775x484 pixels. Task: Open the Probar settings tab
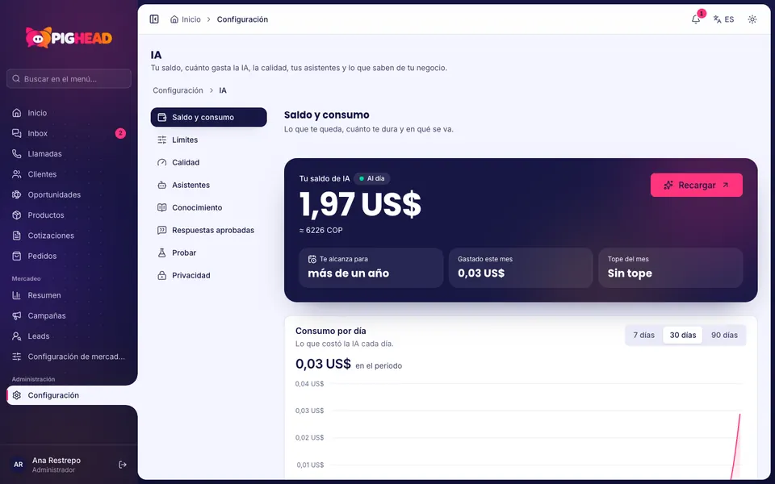[208, 252]
